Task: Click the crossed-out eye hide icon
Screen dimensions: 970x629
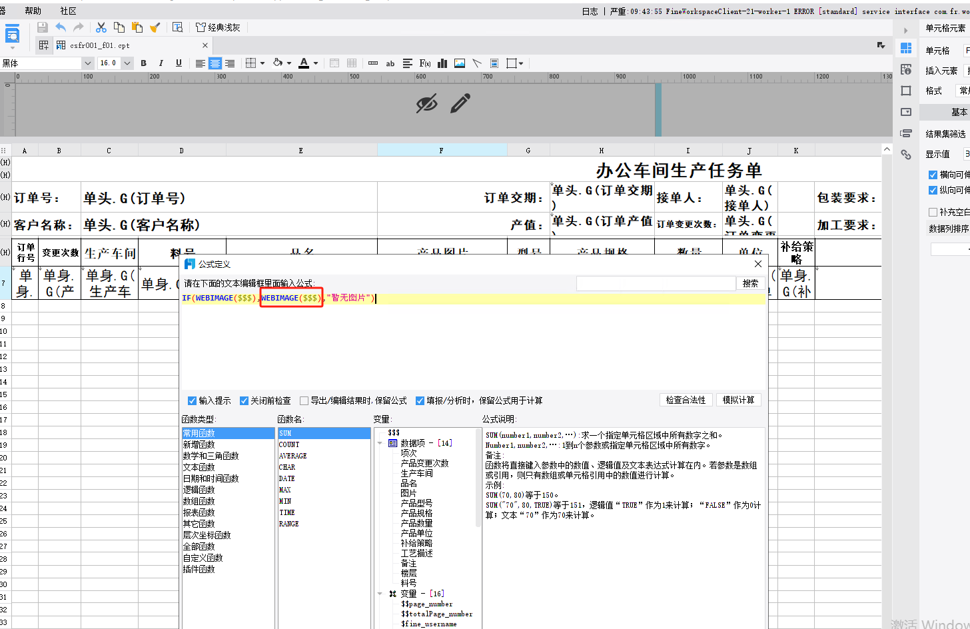Action: [x=426, y=103]
